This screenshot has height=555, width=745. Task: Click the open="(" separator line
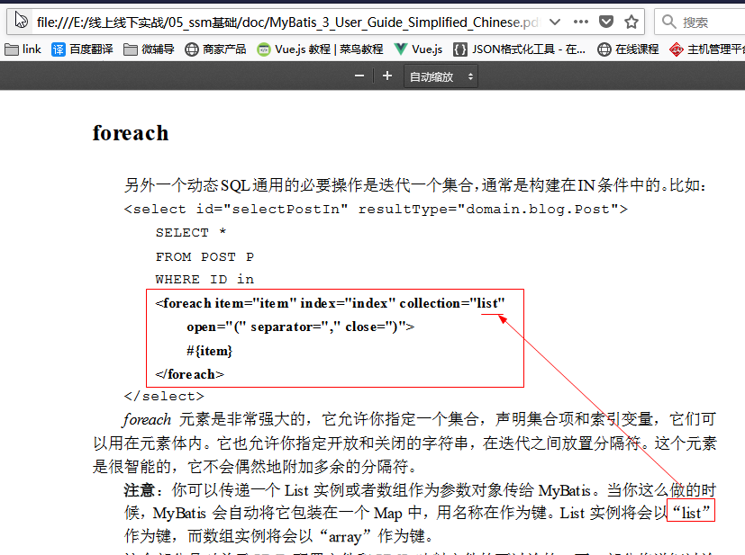(300, 327)
